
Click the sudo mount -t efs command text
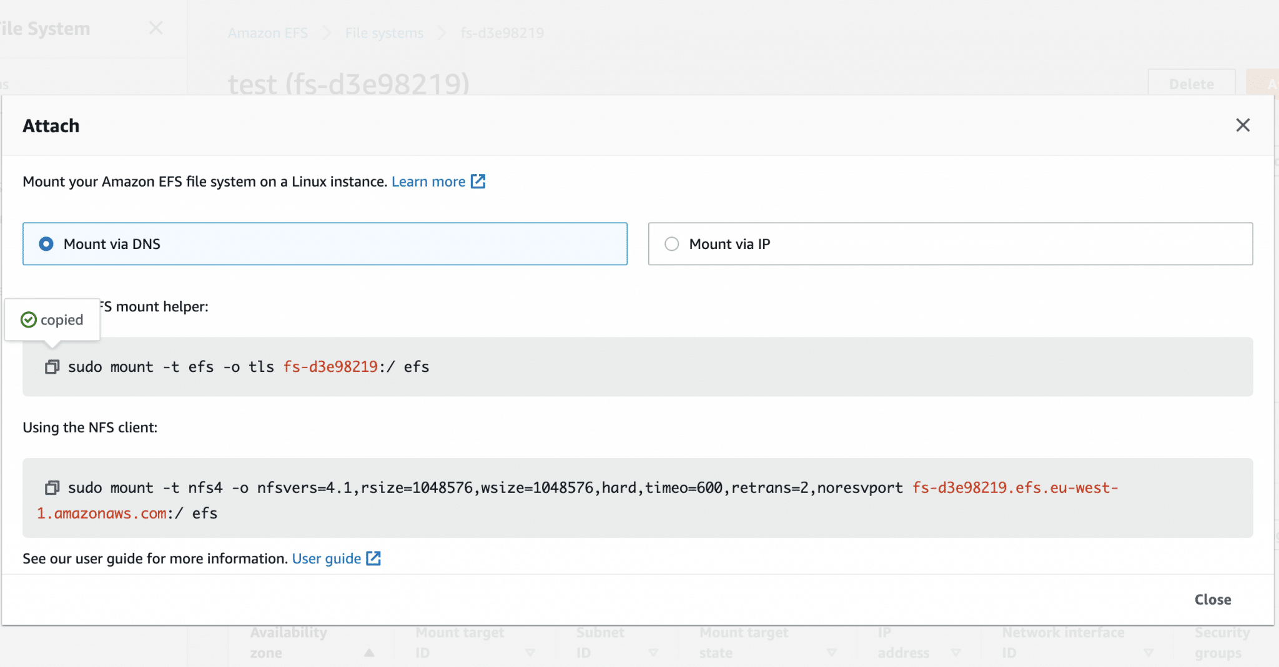point(248,367)
